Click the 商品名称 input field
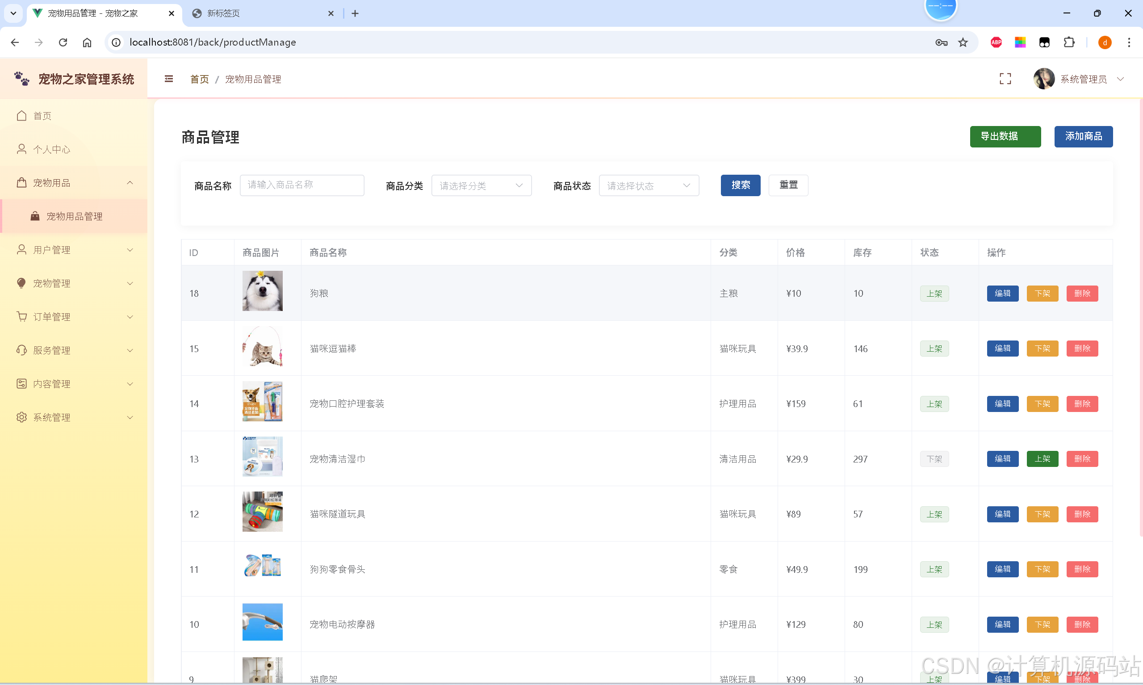1143x685 pixels. (x=301, y=185)
